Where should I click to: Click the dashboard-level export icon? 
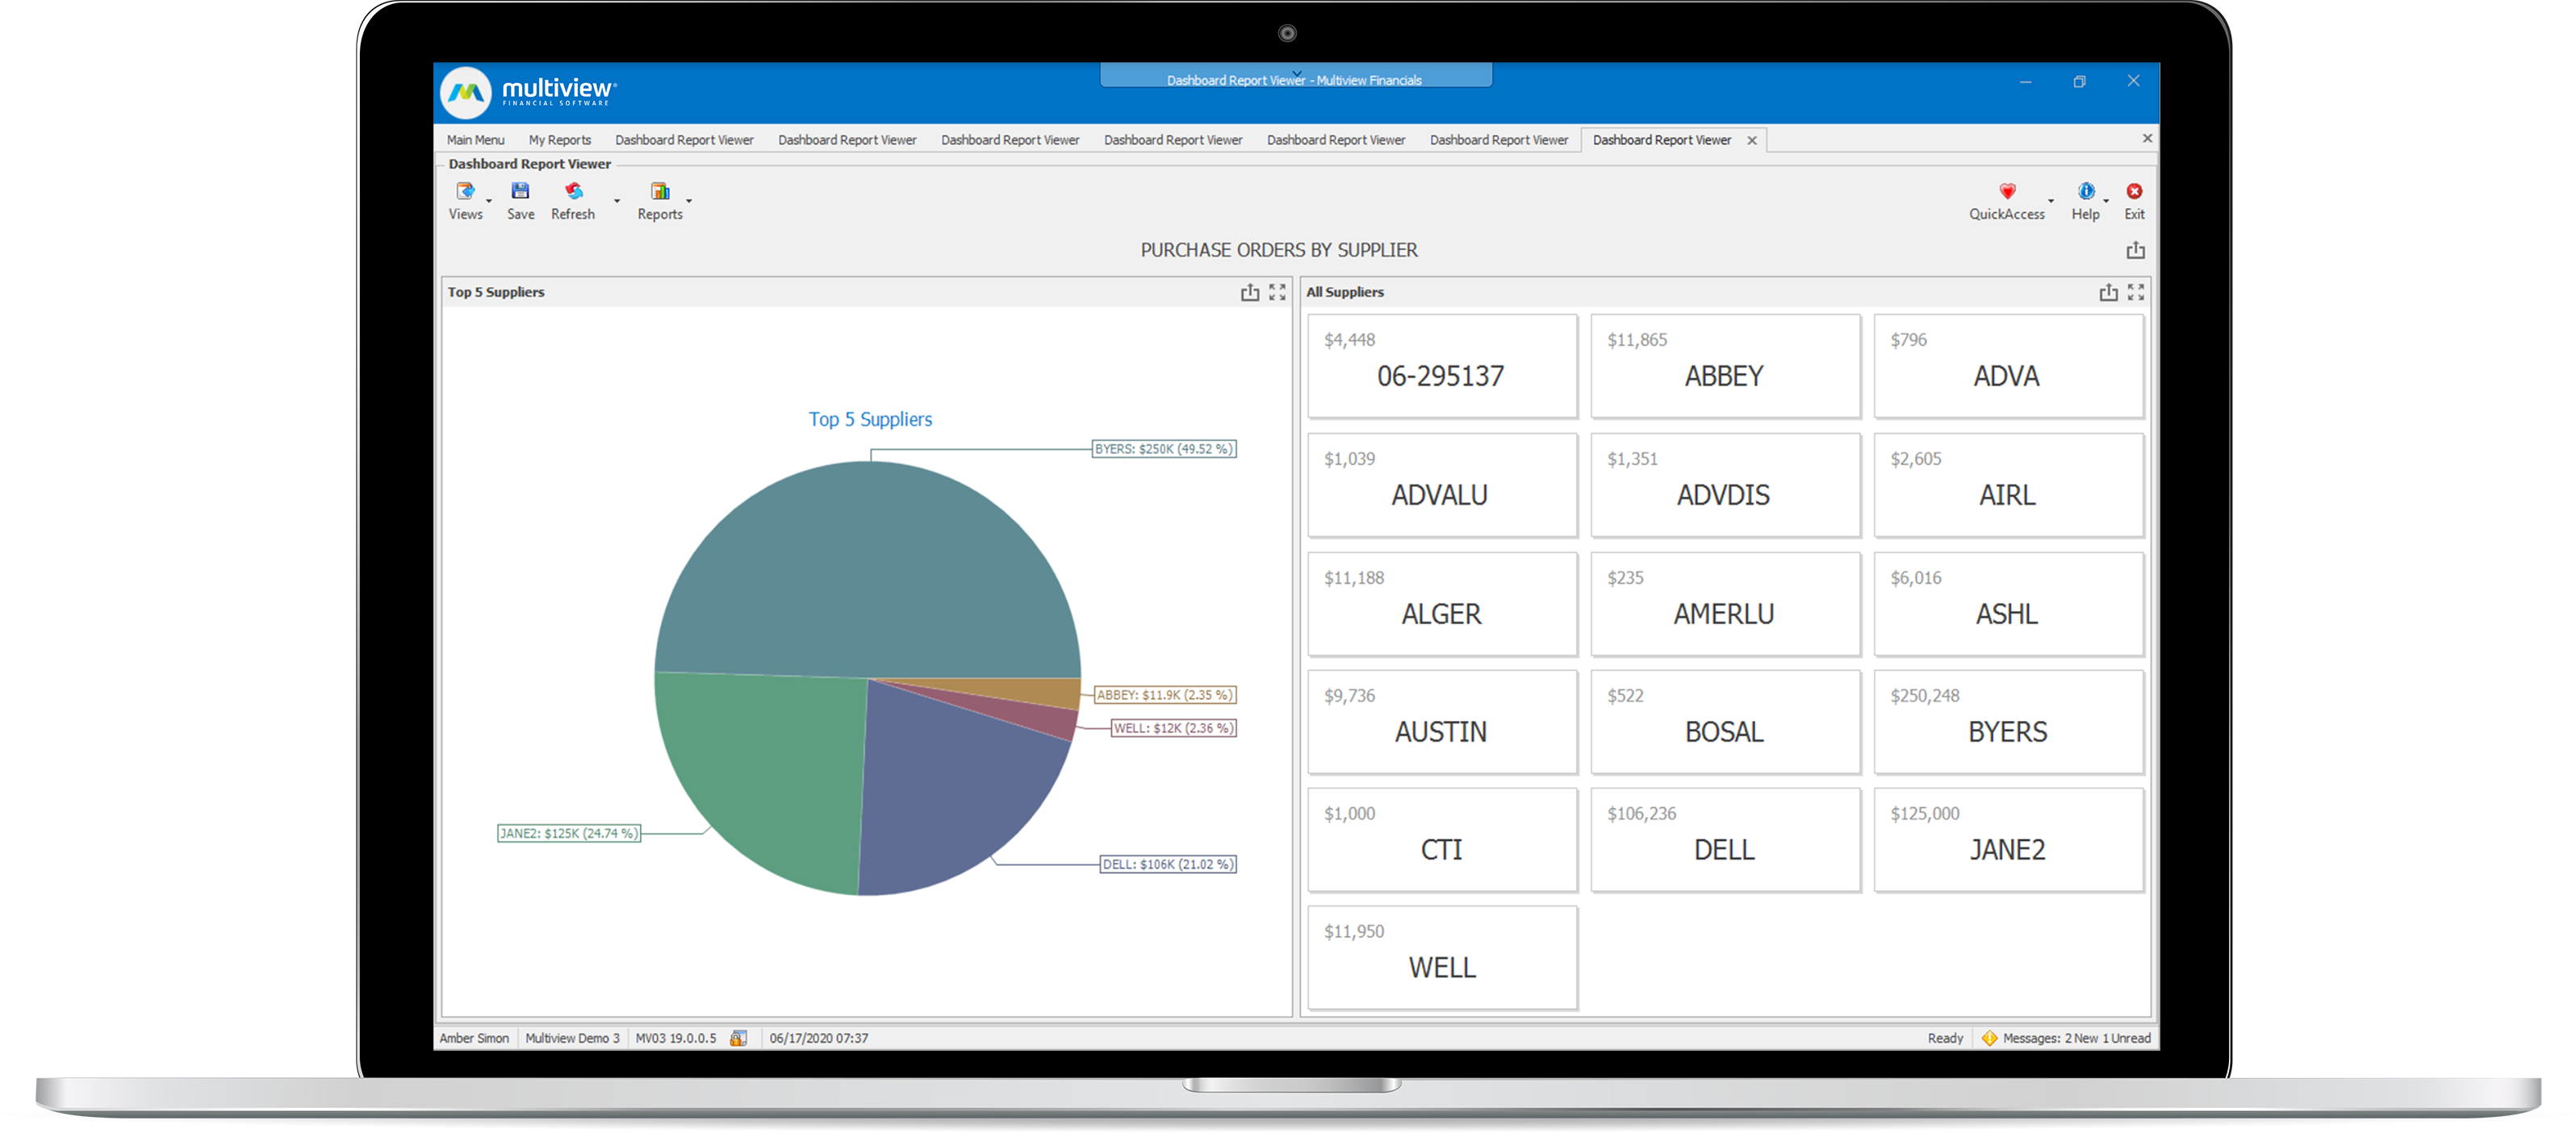[2135, 251]
